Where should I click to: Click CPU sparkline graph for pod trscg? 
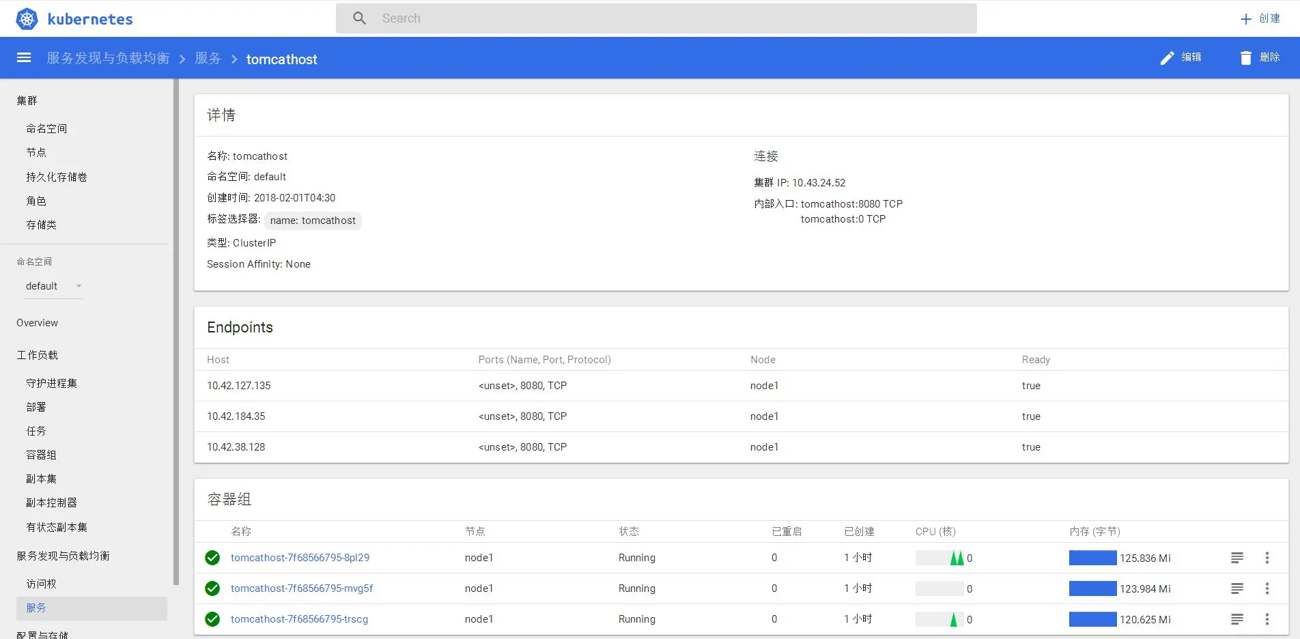pos(939,619)
